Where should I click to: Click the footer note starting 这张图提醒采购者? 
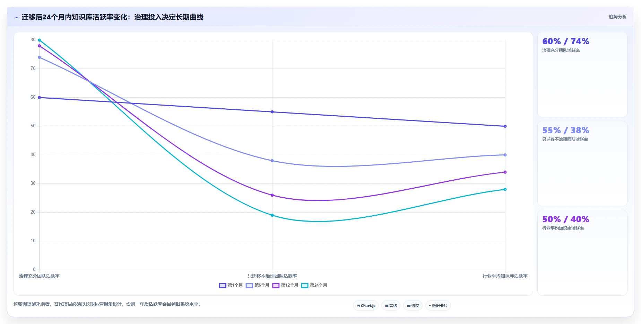click(x=108, y=304)
